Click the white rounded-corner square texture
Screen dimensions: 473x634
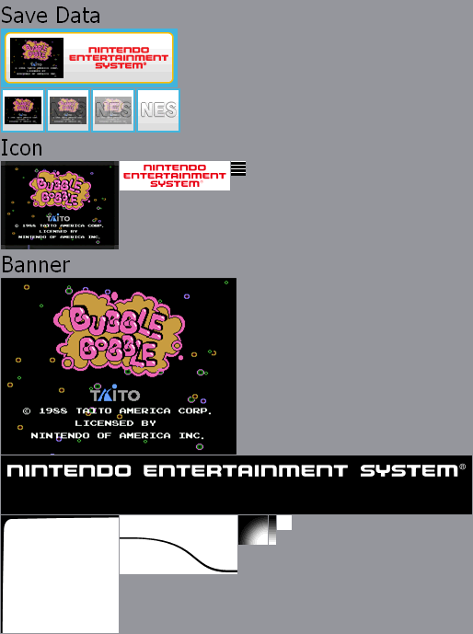pyautogui.click(x=60, y=574)
